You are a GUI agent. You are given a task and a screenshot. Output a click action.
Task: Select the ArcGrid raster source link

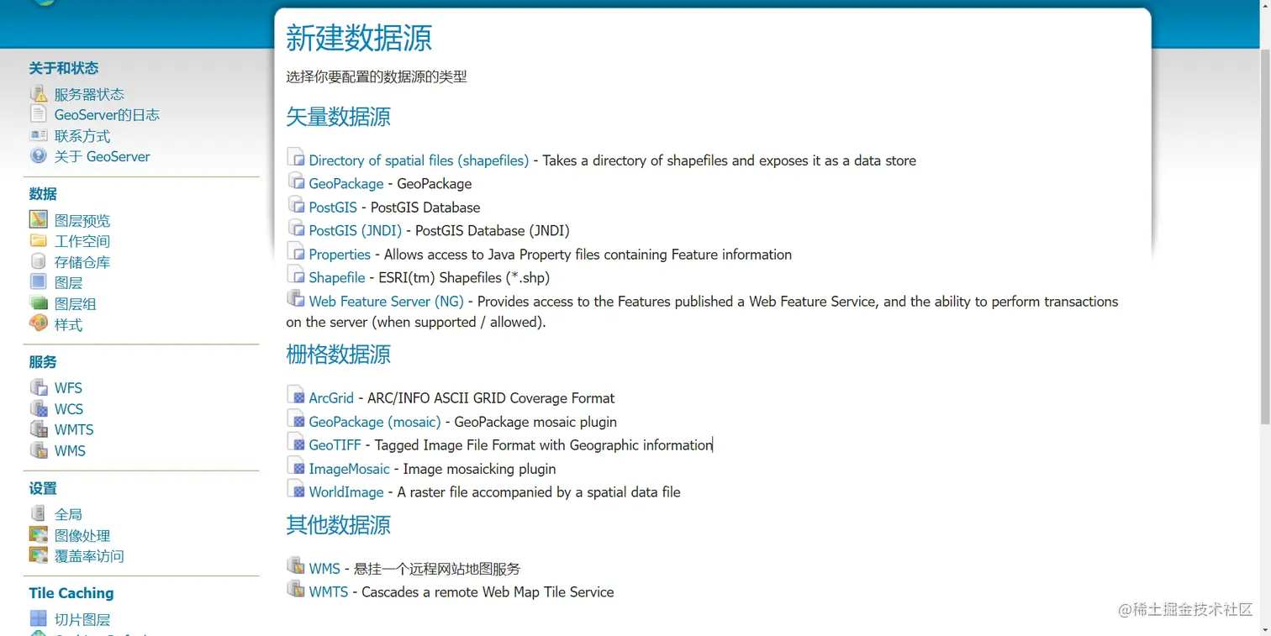[331, 398]
